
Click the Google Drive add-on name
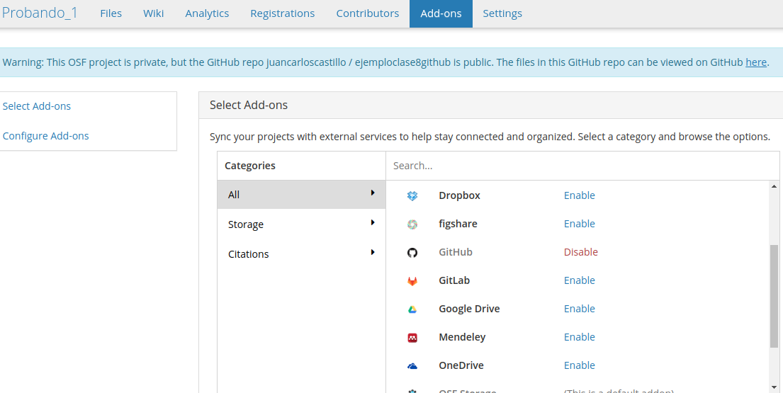[x=469, y=309]
